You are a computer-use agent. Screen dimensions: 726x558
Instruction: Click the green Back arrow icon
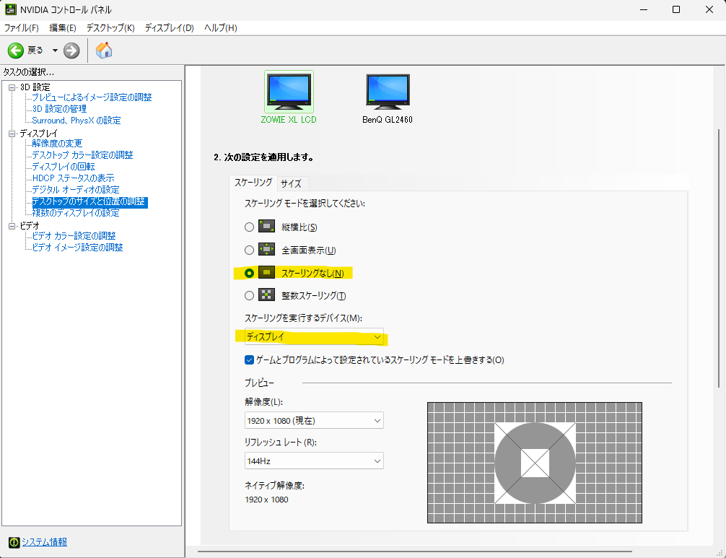point(16,51)
